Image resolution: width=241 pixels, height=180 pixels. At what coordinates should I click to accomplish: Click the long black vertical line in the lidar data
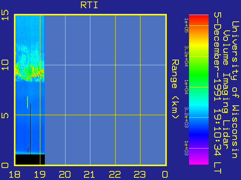tap(30, 129)
